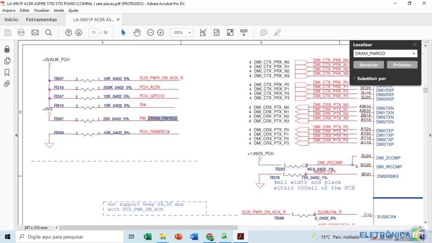432x243 pixels.
Task: Toggle the security lock panel
Action: click(7, 49)
